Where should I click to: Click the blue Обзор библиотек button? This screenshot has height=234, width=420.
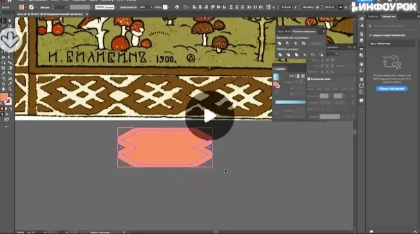392,89
